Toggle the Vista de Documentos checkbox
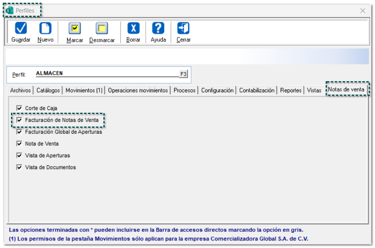Viewport: 375px width, 248px height. coord(19,167)
